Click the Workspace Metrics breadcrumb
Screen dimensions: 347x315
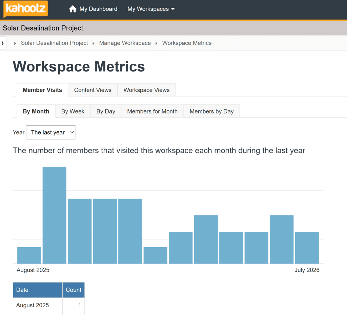click(x=187, y=43)
